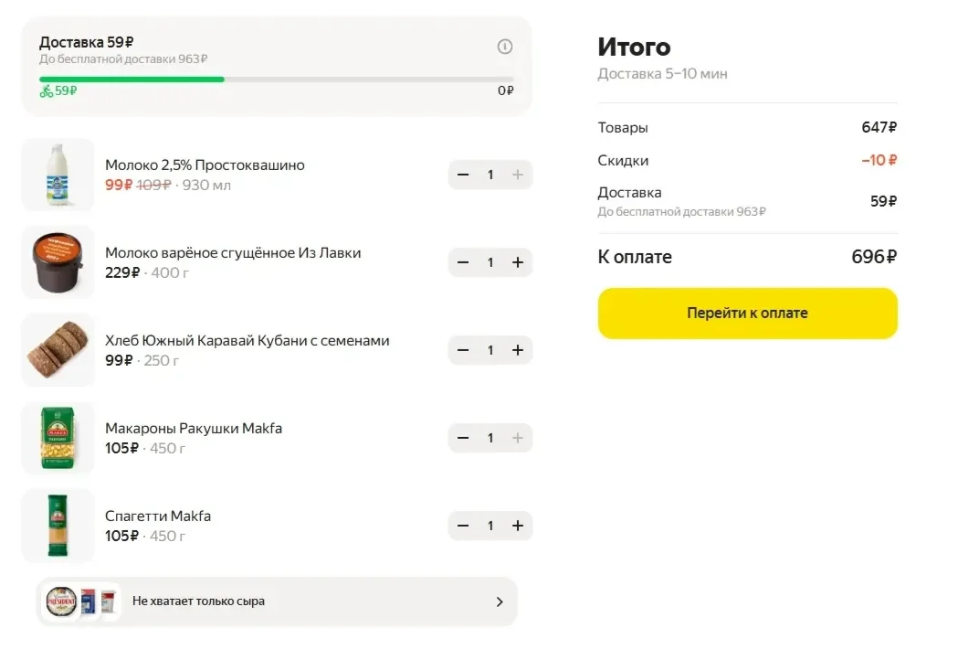Image resolution: width=958 pixels, height=660 pixels.
Task: Open the delivery info icon
Action: pyautogui.click(x=505, y=47)
